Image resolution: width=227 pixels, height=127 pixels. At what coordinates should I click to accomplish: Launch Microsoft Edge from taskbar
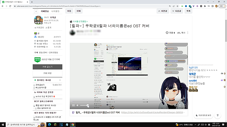pos(49,125)
